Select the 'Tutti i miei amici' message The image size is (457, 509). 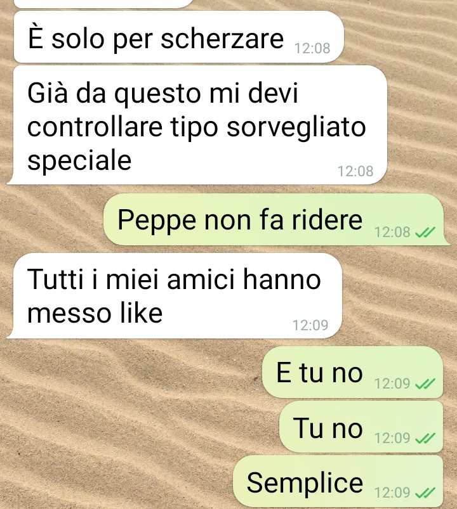[174, 296]
